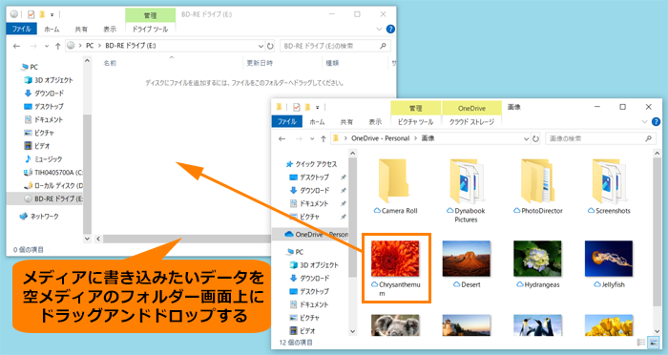Click the back arrow in 画像 window

pos(282,139)
